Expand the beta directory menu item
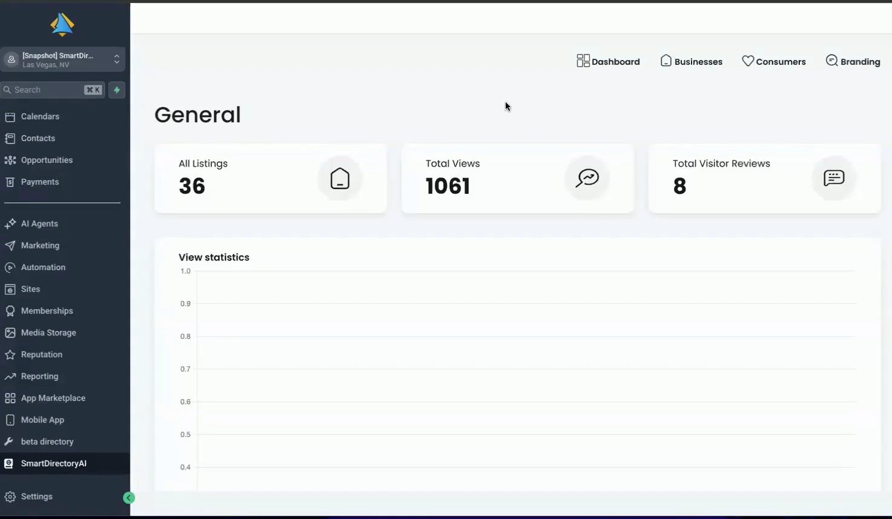Image resolution: width=892 pixels, height=519 pixels. click(47, 441)
